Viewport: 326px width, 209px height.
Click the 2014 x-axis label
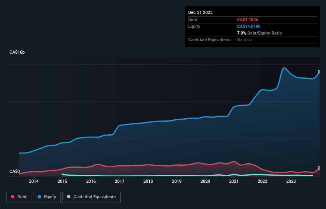coord(34,181)
